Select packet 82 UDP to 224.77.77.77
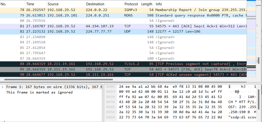 pos(123,31)
